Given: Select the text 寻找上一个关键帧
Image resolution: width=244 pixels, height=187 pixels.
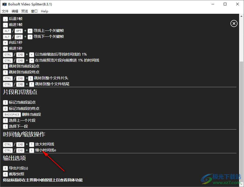Looking at the screenshot, I should 49,30.
